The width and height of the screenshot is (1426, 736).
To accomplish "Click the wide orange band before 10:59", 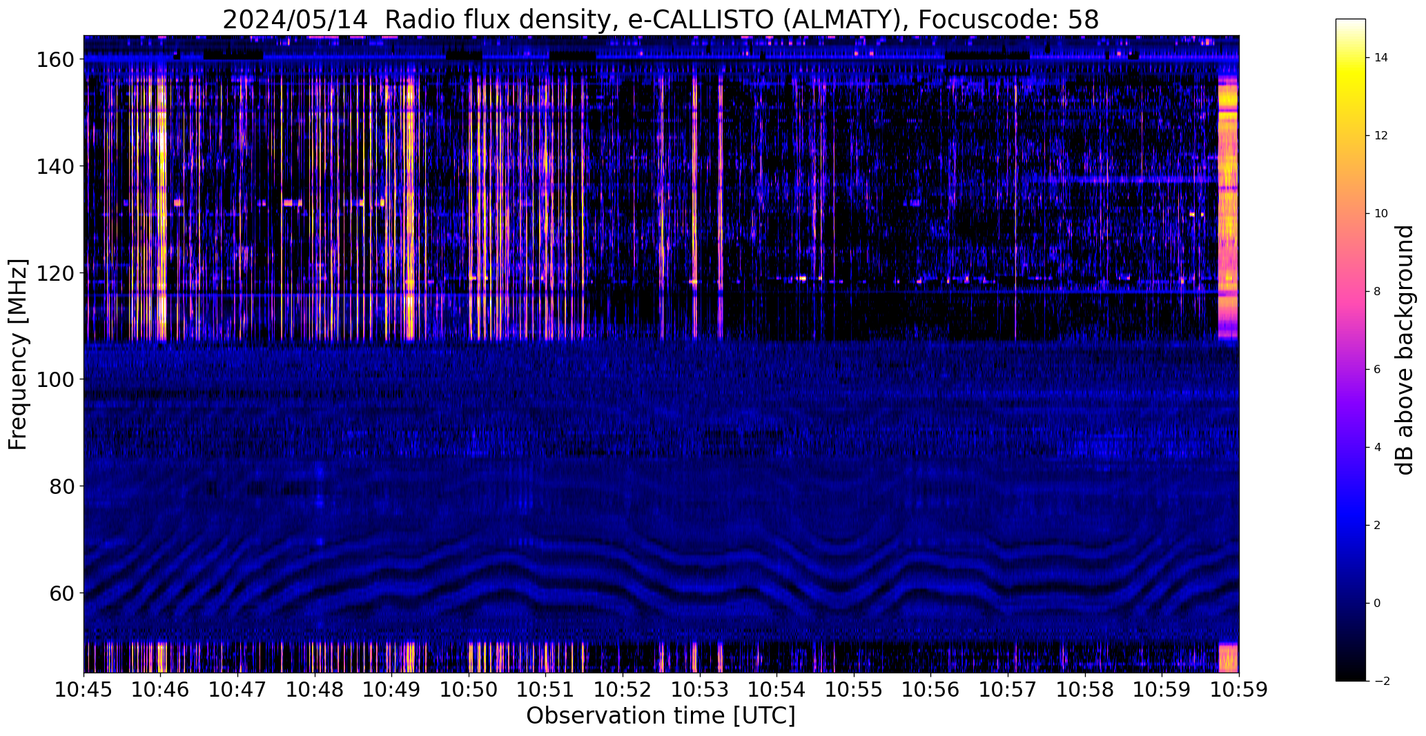I will click(1228, 207).
